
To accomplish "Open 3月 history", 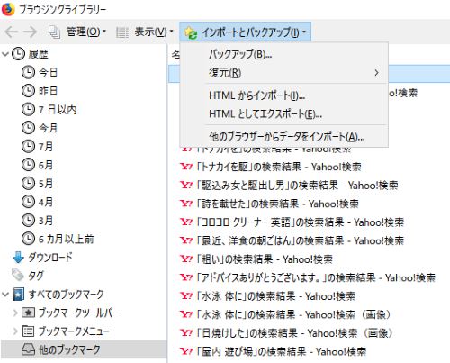I will coord(46,221).
